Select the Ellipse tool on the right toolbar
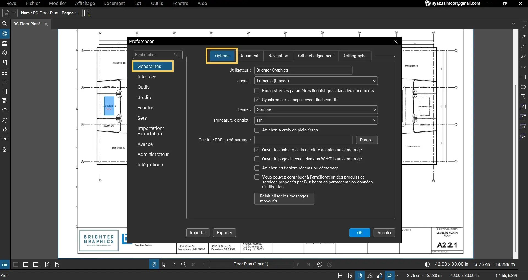The image size is (528, 280). click(x=524, y=87)
